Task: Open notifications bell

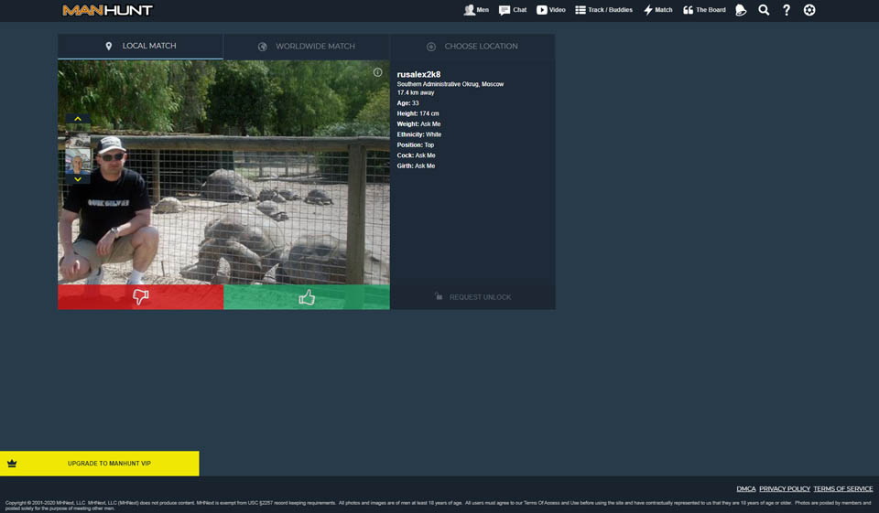Action: click(x=741, y=10)
